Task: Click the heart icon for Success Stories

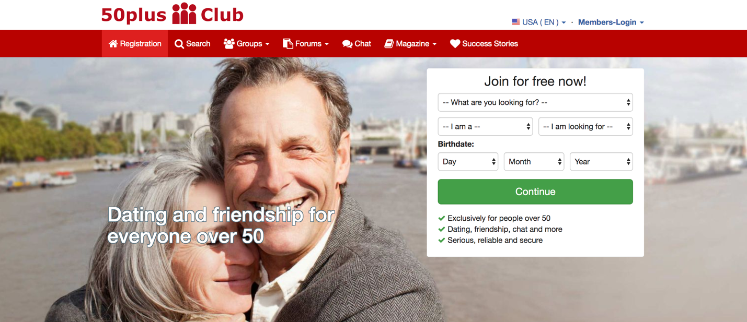Action: [x=455, y=44]
